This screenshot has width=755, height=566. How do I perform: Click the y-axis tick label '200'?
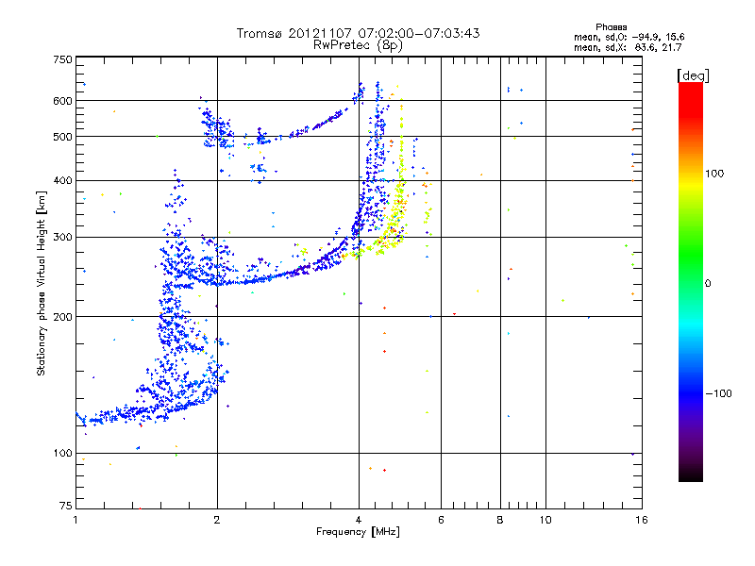[x=62, y=317]
